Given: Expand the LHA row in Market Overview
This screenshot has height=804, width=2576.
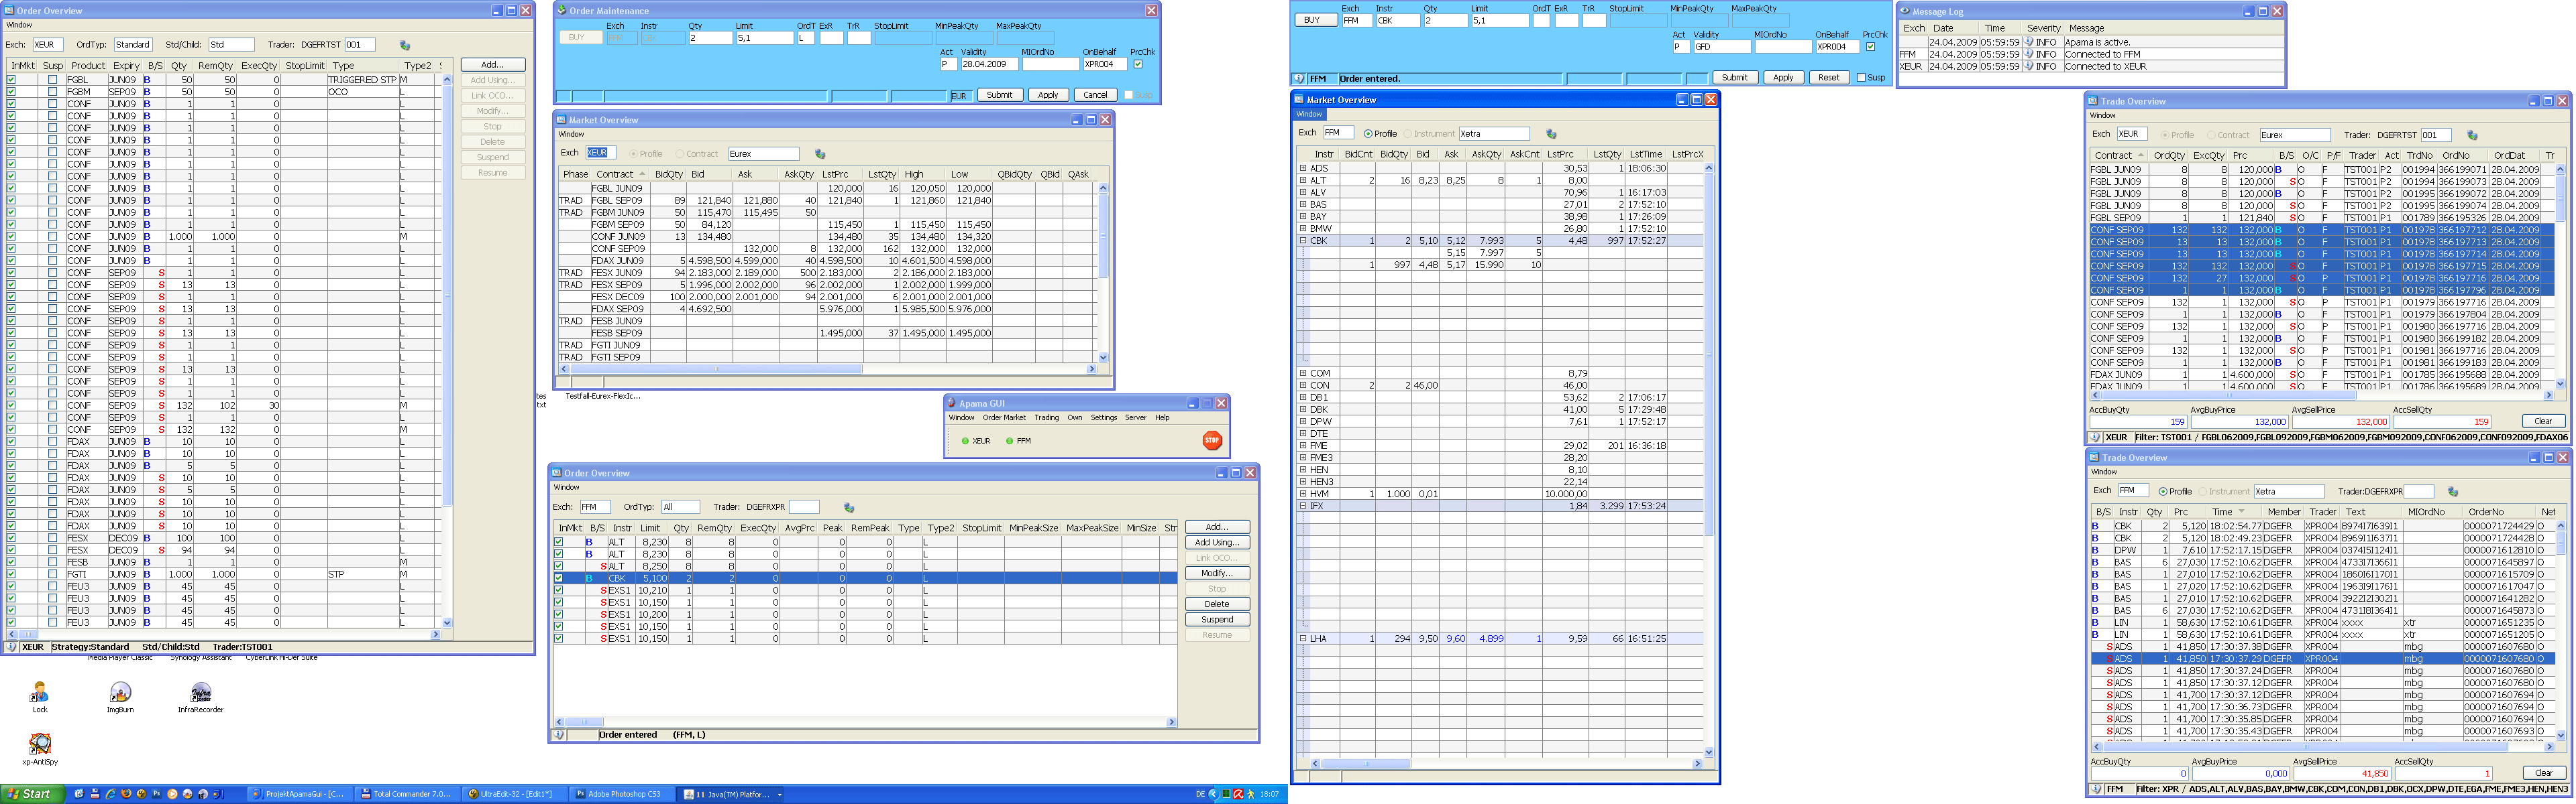Looking at the screenshot, I should tap(1303, 639).
